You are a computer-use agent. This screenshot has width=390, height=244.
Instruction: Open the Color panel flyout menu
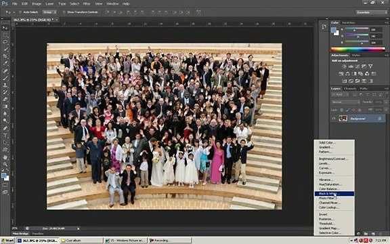tap(386, 22)
